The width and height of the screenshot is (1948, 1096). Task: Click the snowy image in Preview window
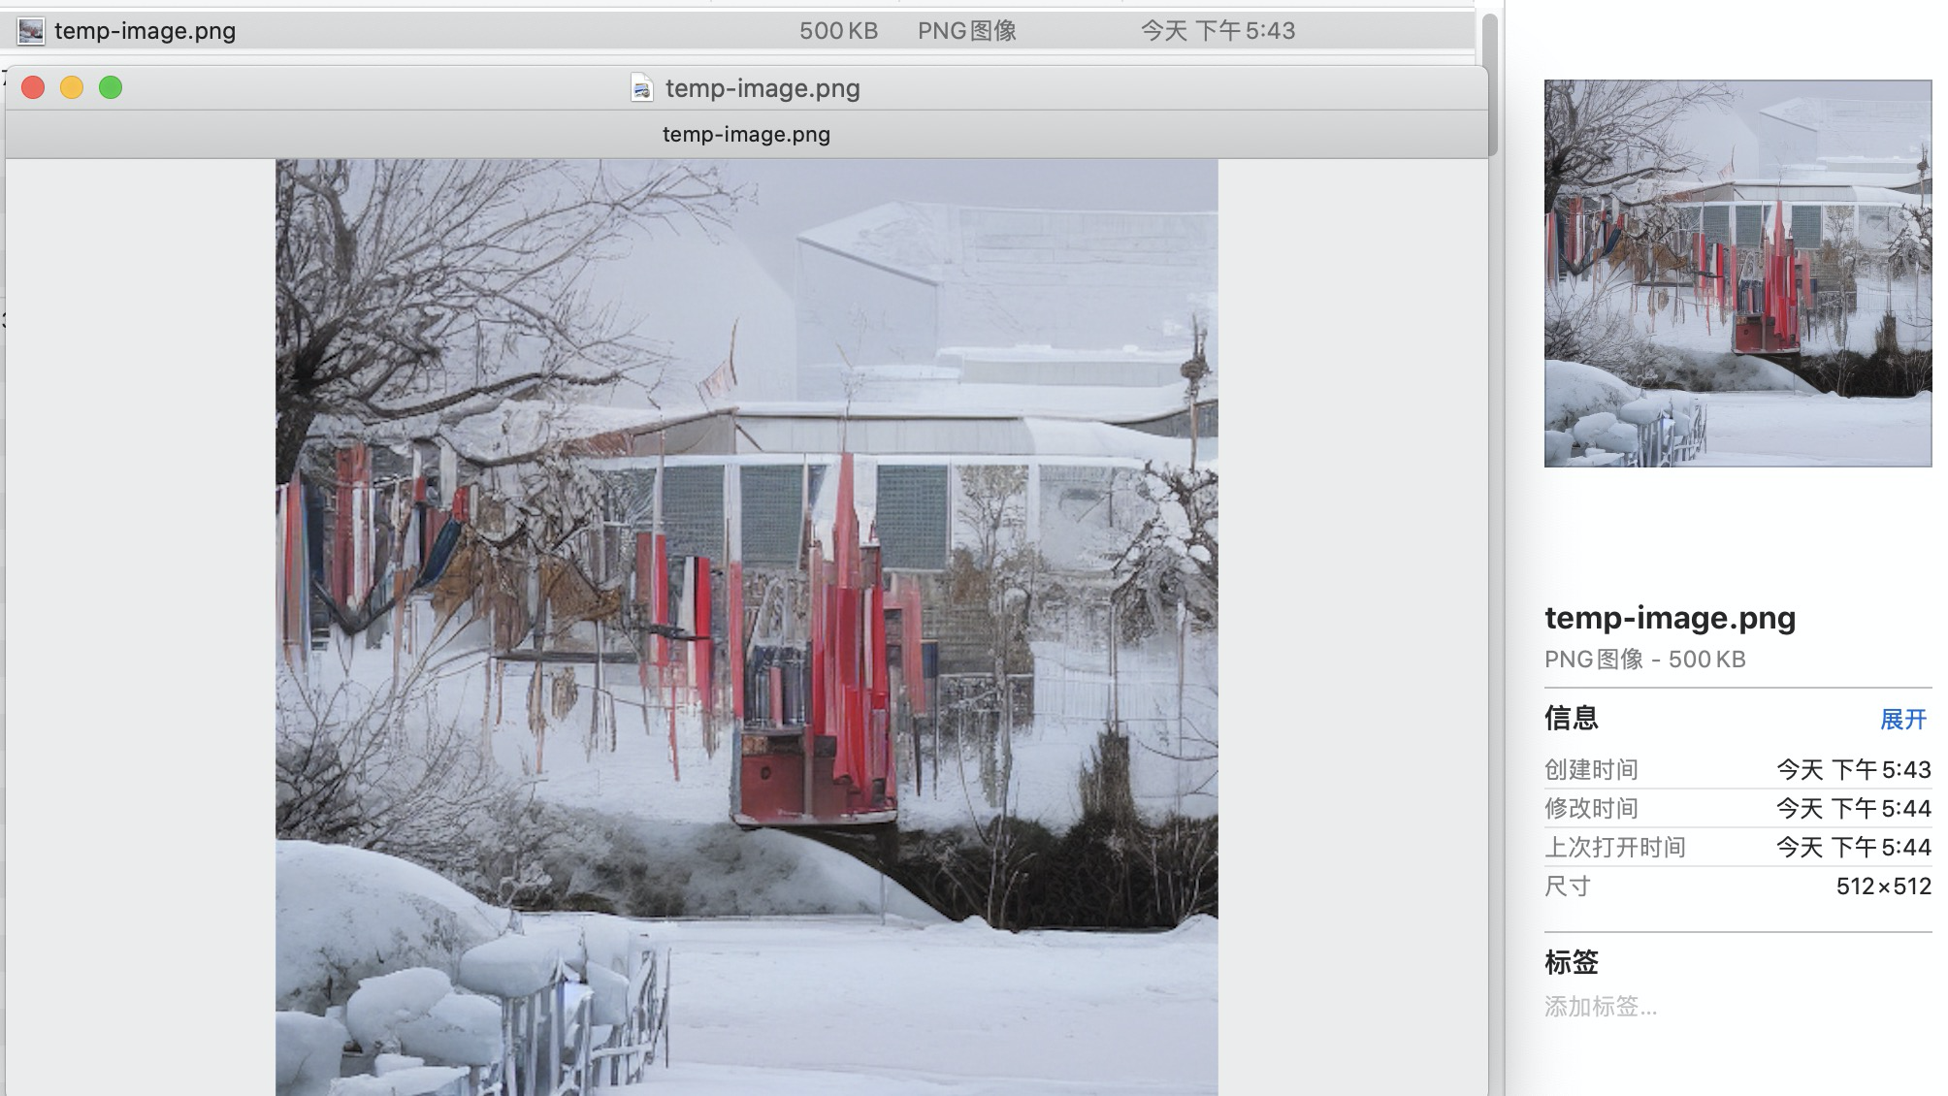click(x=746, y=627)
